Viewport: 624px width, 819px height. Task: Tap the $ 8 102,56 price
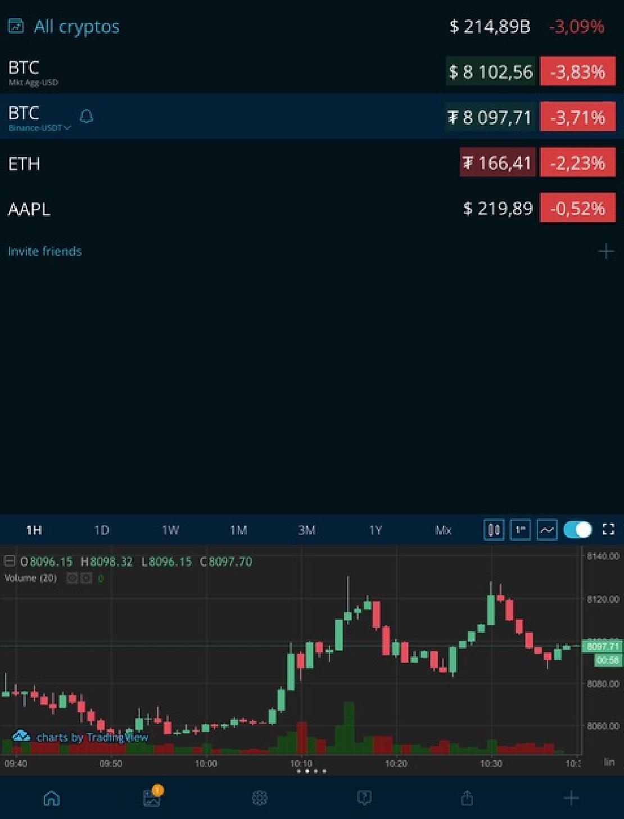click(491, 71)
